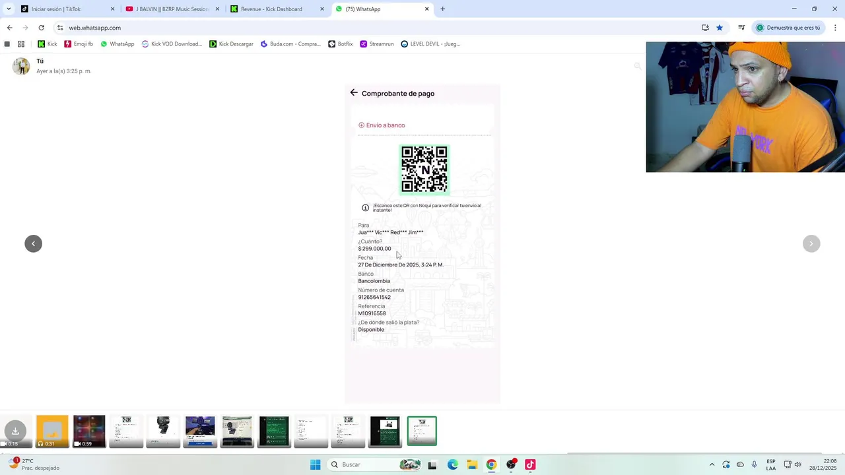Click the reference M10916558
Screen dimensions: 845x475
[372, 313]
